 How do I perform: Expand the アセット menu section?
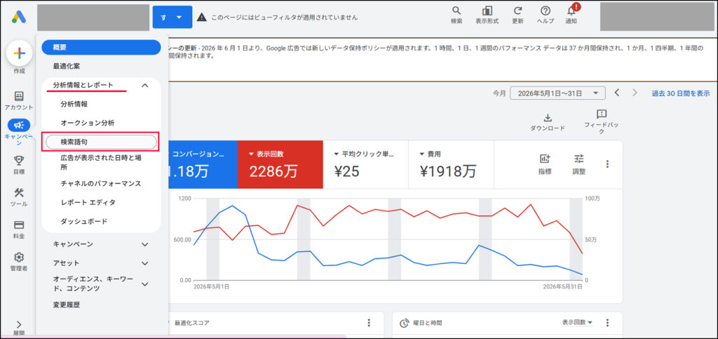click(x=144, y=263)
